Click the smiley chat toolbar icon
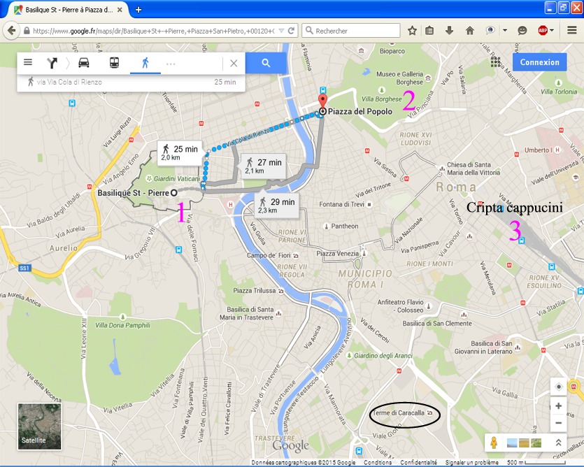Image resolution: width=584 pixels, height=467 pixels. pyautogui.click(x=522, y=31)
